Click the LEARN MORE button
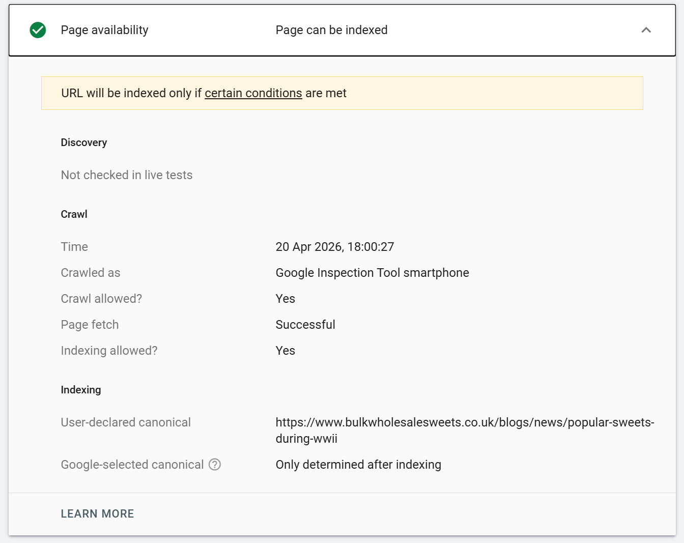This screenshot has height=543, width=684. click(97, 514)
